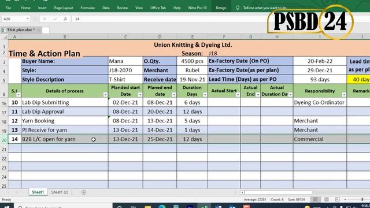The width and height of the screenshot is (370, 208).
Task: Open the Nitro Pro 10 tab
Action: click(x=197, y=8)
